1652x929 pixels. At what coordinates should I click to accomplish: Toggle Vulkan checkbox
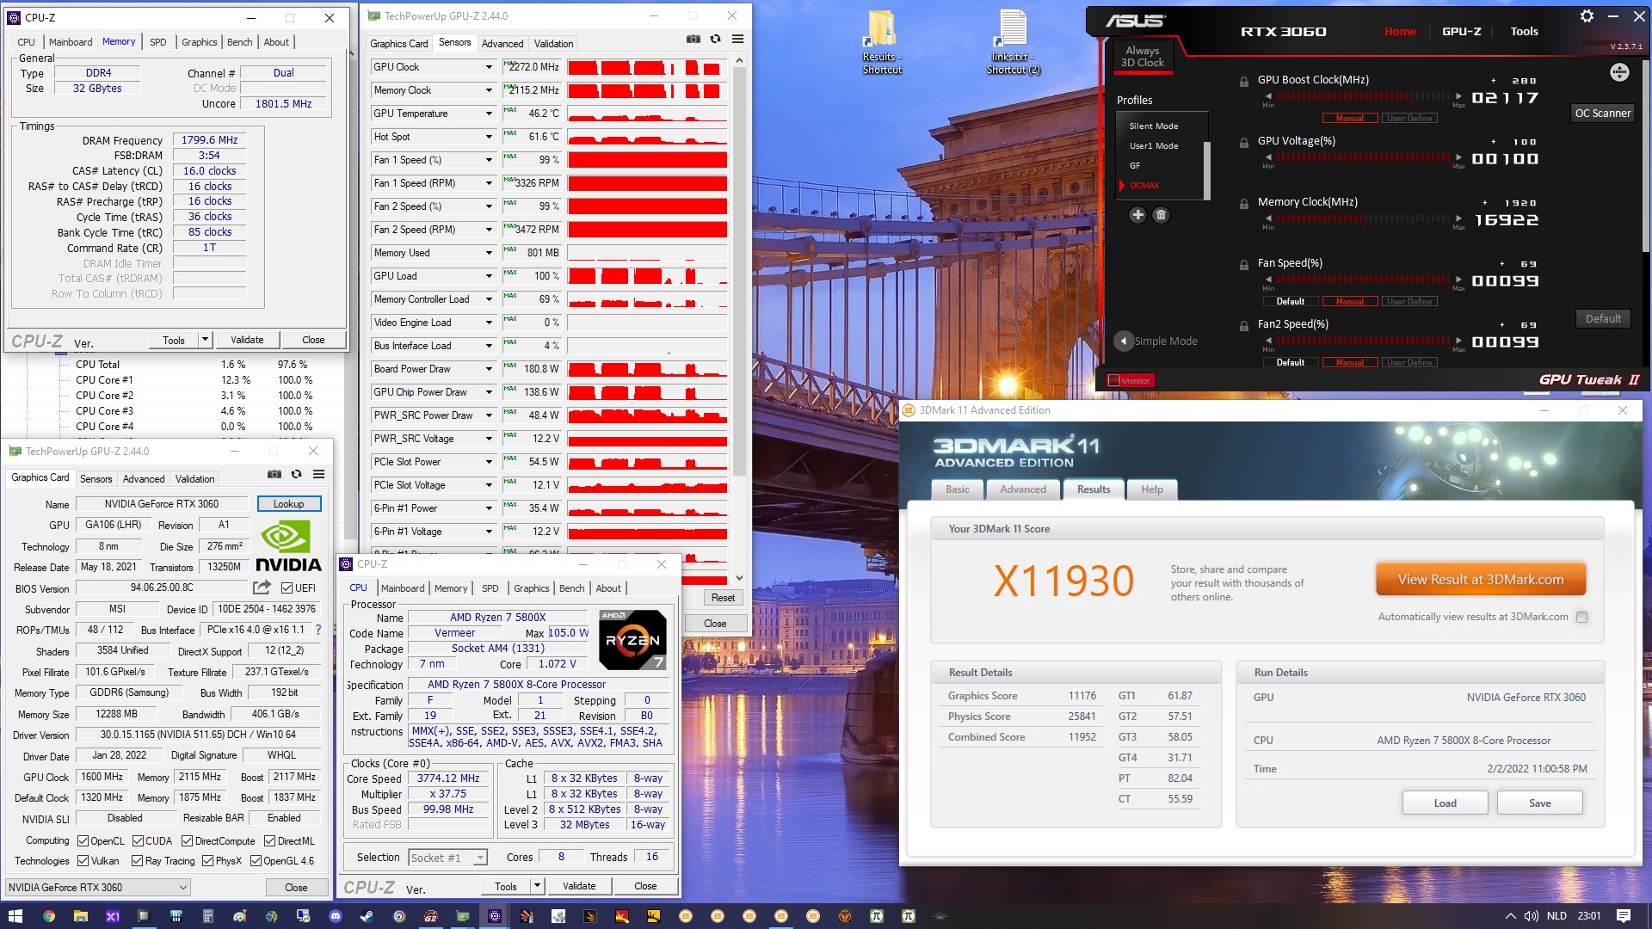pyautogui.click(x=83, y=861)
